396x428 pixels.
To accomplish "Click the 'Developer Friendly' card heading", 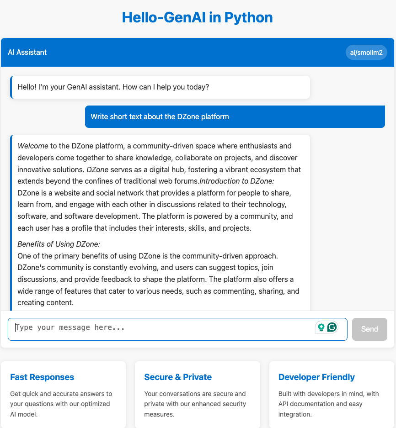I will click(316, 377).
